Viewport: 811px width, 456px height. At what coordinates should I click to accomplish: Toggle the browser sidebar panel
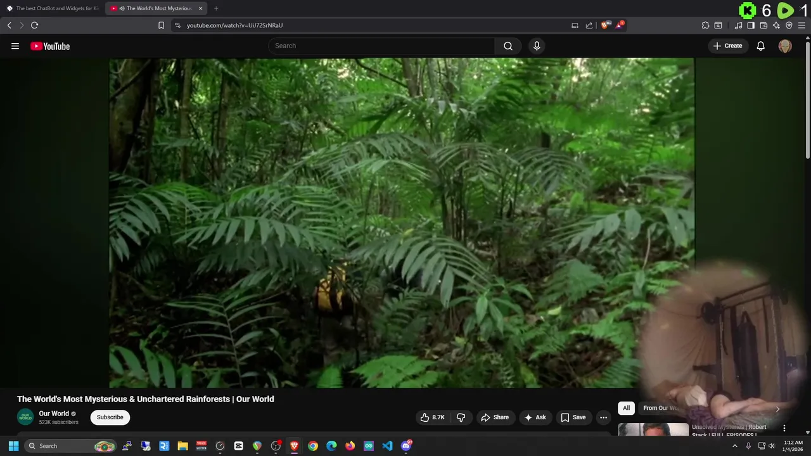tap(751, 25)
